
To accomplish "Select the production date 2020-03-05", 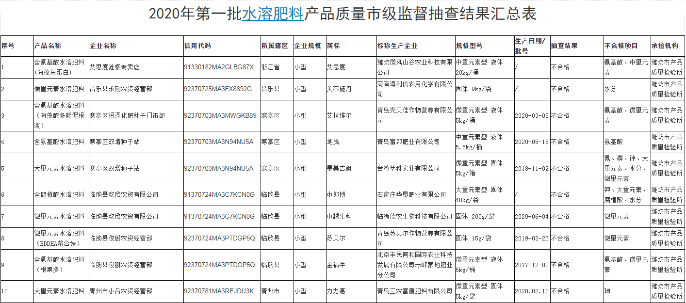I will click(532, 116).
